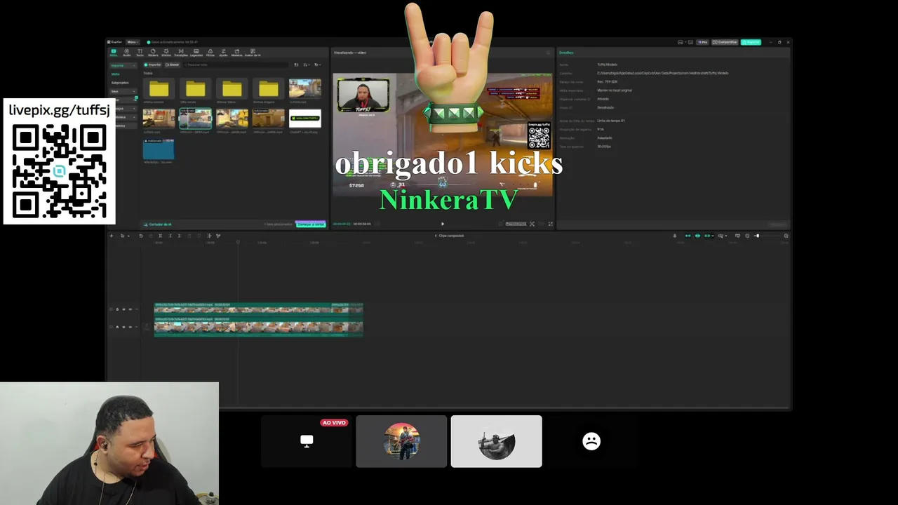Screen dimensions: 898x505
Task: Open the Filtros panel
Action: coord(210,53)
